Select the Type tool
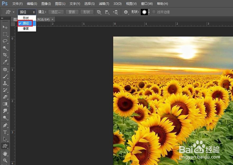Viewport: 233px width, 165px height. [x=5, y=132]
